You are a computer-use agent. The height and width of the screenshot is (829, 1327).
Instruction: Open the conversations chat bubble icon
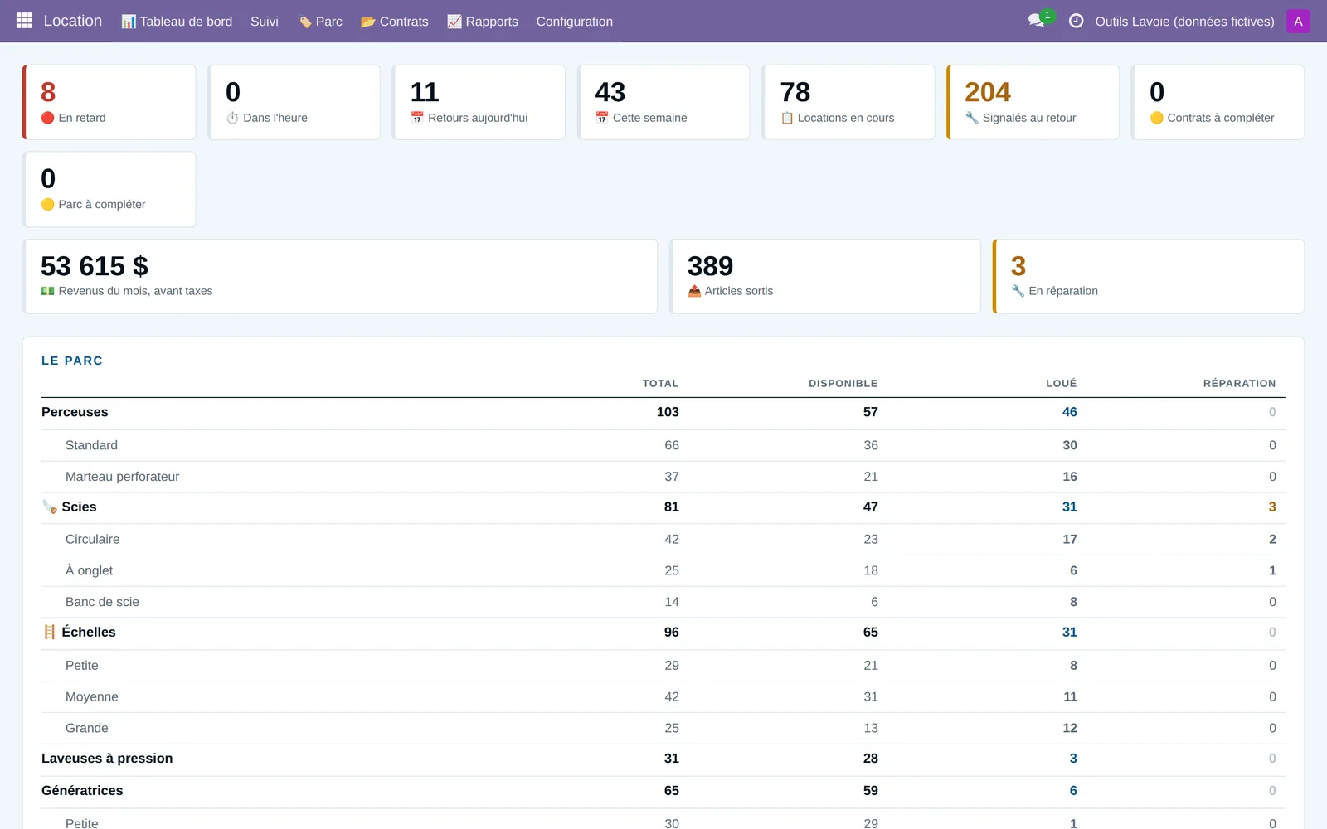[x=1037, y=21]
